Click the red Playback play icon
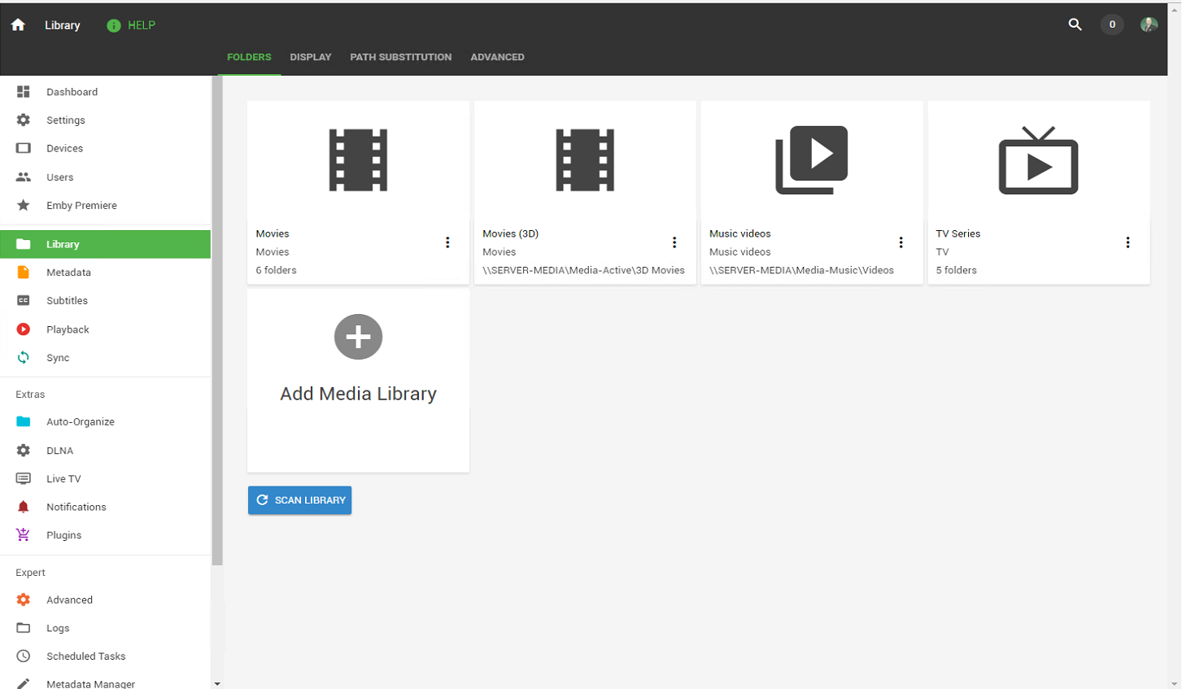 [x=24, y=329]
